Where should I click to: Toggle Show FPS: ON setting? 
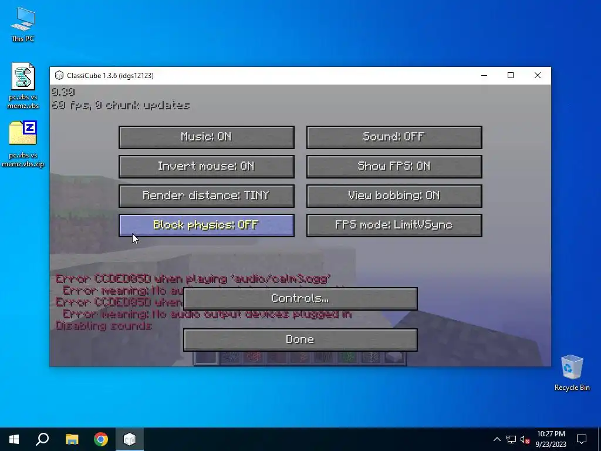coord(394,166)
